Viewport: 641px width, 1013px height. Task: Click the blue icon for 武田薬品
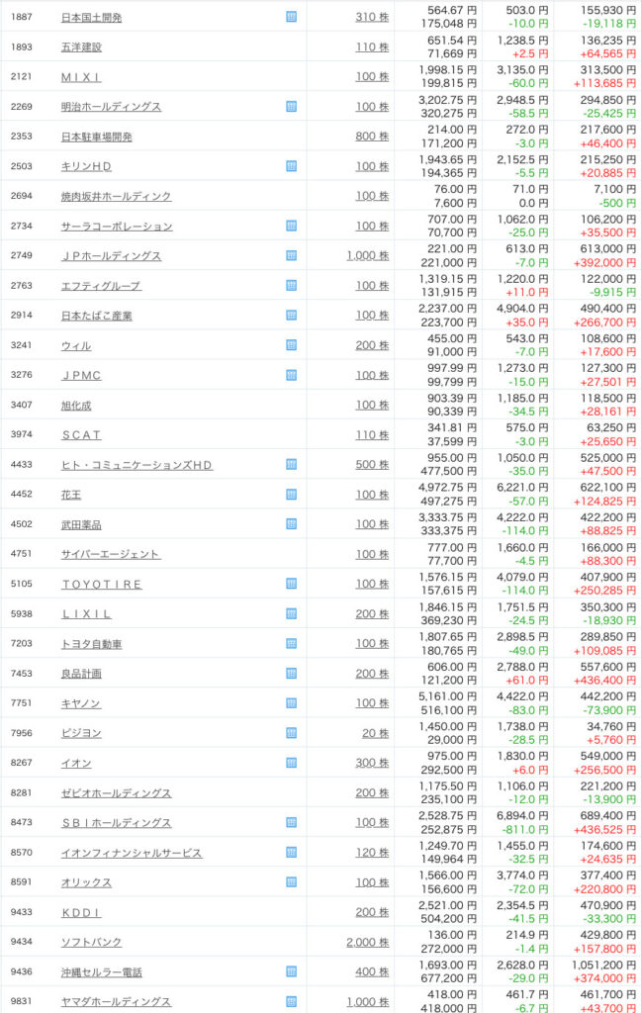292,524
